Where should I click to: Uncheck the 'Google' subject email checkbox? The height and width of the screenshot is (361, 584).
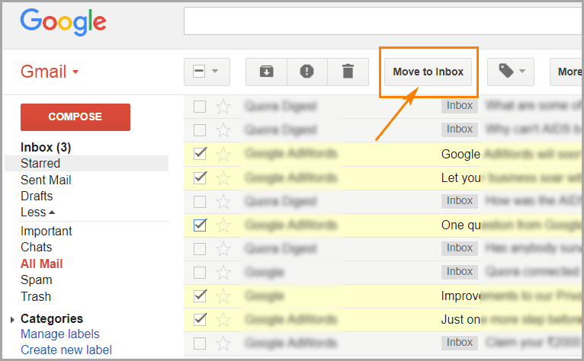point(200,154)
